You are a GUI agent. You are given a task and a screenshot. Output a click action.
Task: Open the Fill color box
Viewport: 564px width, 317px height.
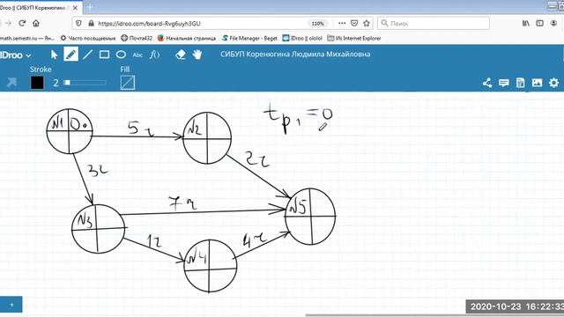click(128, 83)
